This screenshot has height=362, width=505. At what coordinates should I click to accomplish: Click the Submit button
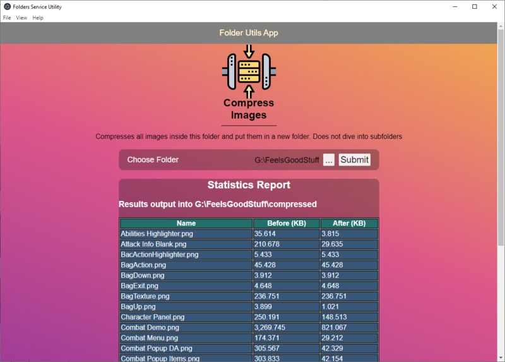tap(354, 160)
